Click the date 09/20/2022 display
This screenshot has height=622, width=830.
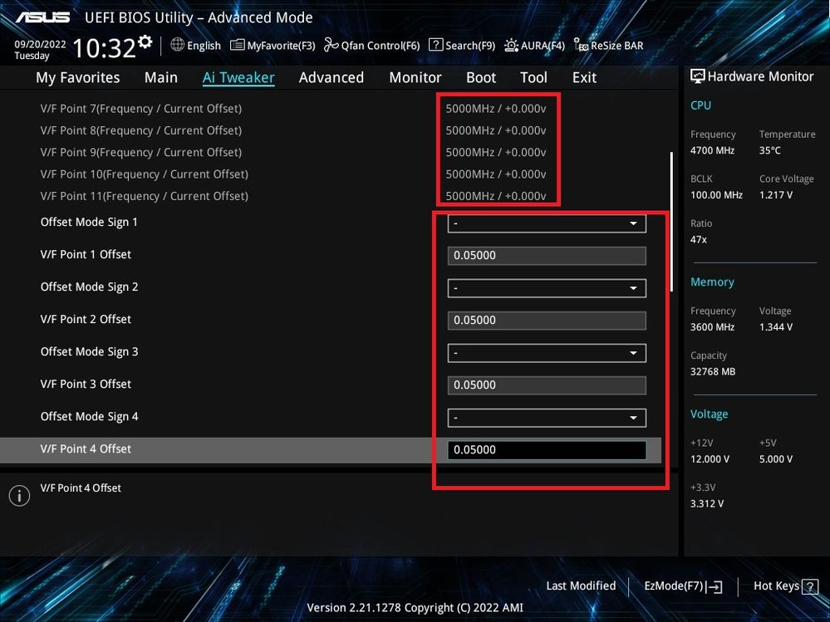click(x=40, y=45)
